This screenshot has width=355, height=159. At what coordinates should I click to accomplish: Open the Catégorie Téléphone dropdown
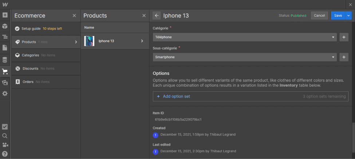click(x=245, y=37)
